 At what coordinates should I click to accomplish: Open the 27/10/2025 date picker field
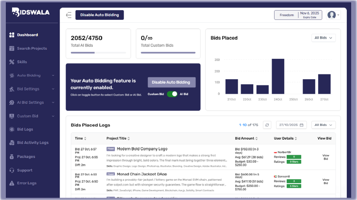point(291,125)
